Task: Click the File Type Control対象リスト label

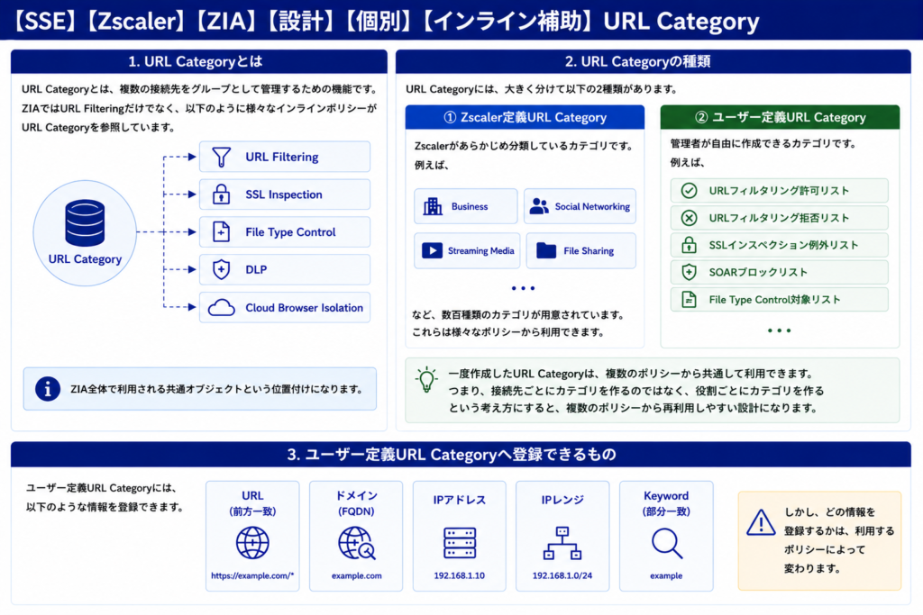Action: tap(774, 299)
